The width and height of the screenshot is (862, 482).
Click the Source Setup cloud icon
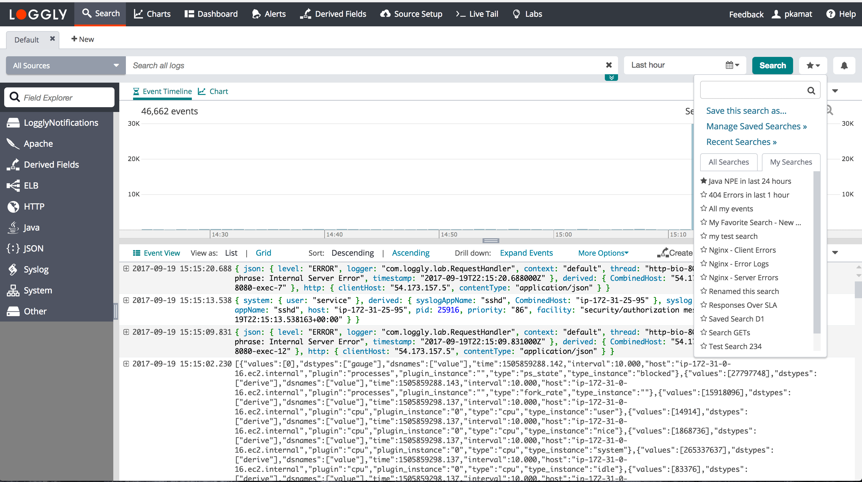(385, 14)
